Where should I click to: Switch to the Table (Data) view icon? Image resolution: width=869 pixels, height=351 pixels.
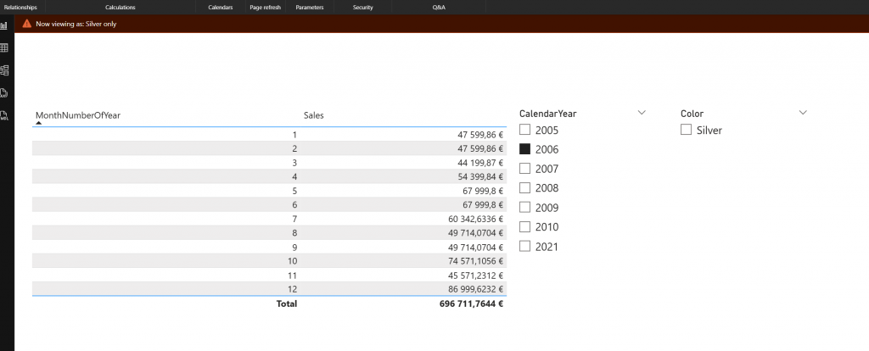click(4, 48)
